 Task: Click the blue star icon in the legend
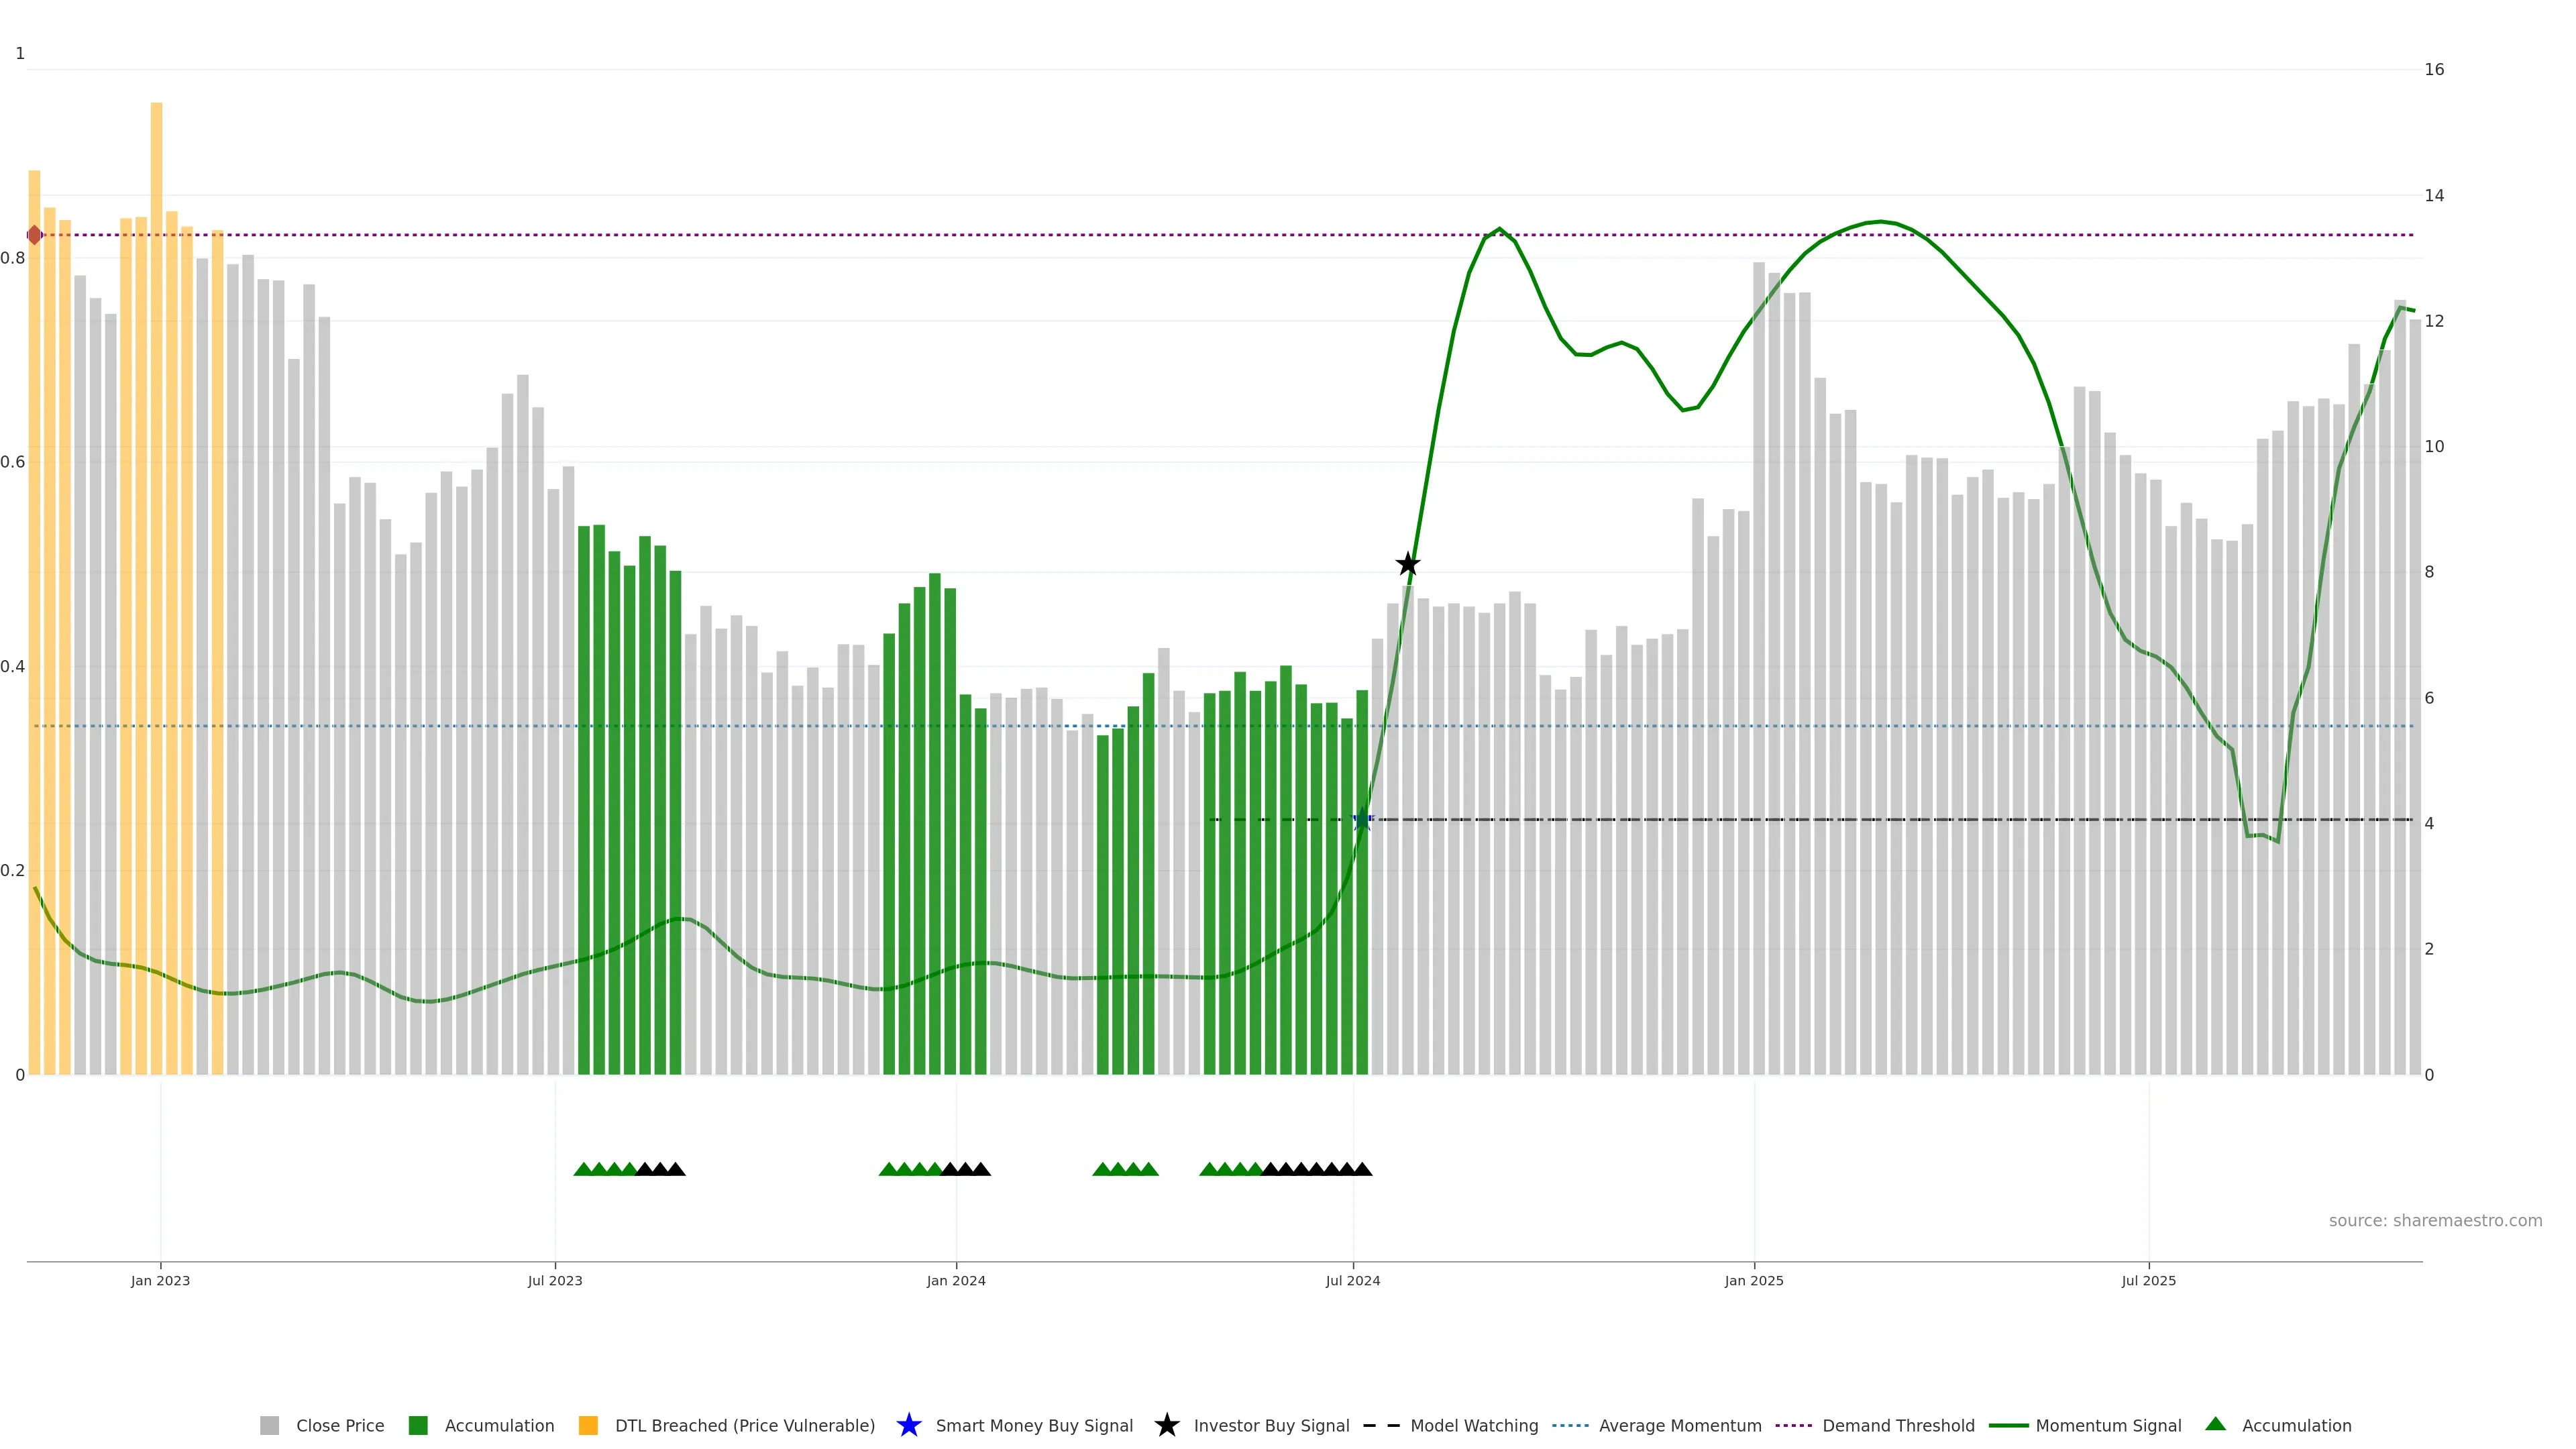[908, 1425]
